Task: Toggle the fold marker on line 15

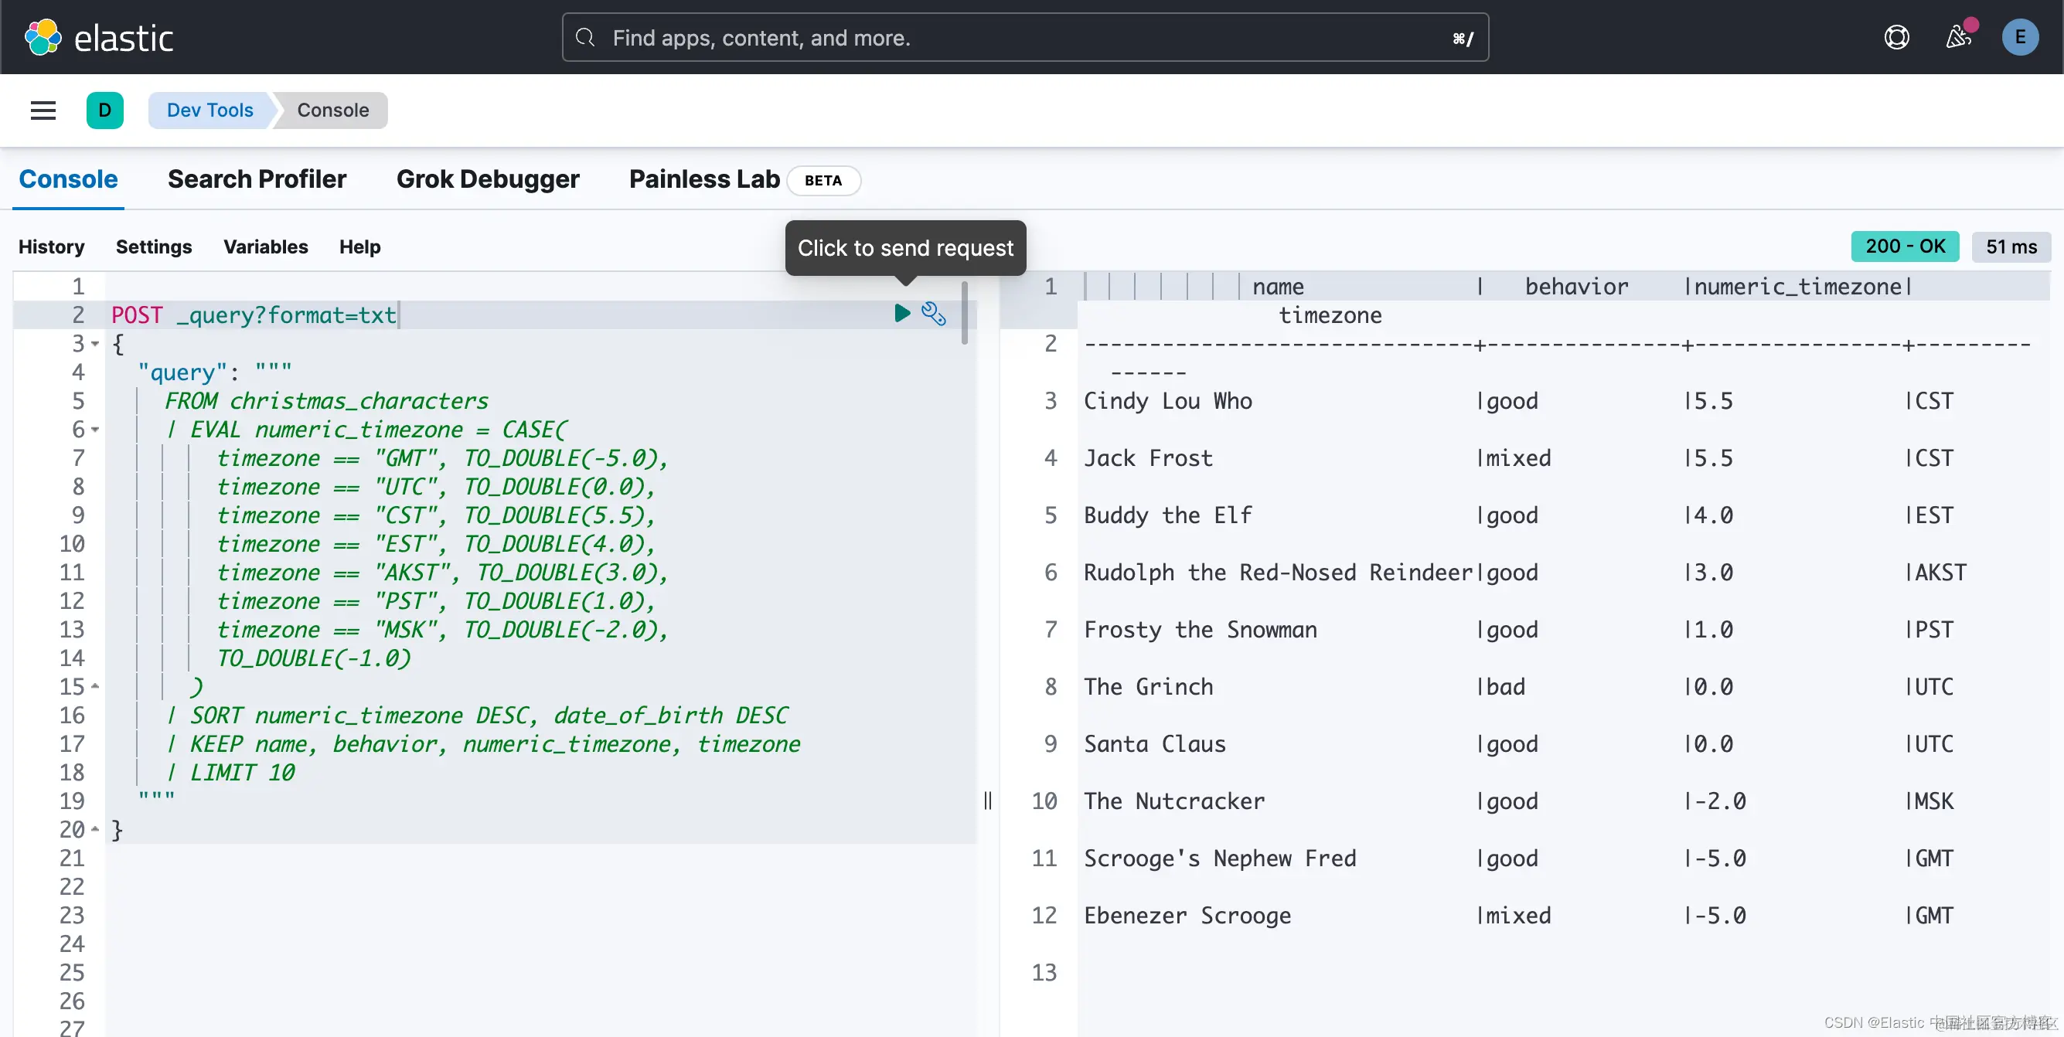Action: [x=95, y=687]
